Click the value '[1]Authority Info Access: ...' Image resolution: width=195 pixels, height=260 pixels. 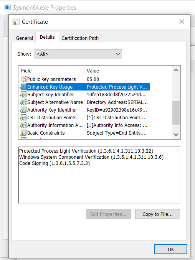(x=117, y=125)
